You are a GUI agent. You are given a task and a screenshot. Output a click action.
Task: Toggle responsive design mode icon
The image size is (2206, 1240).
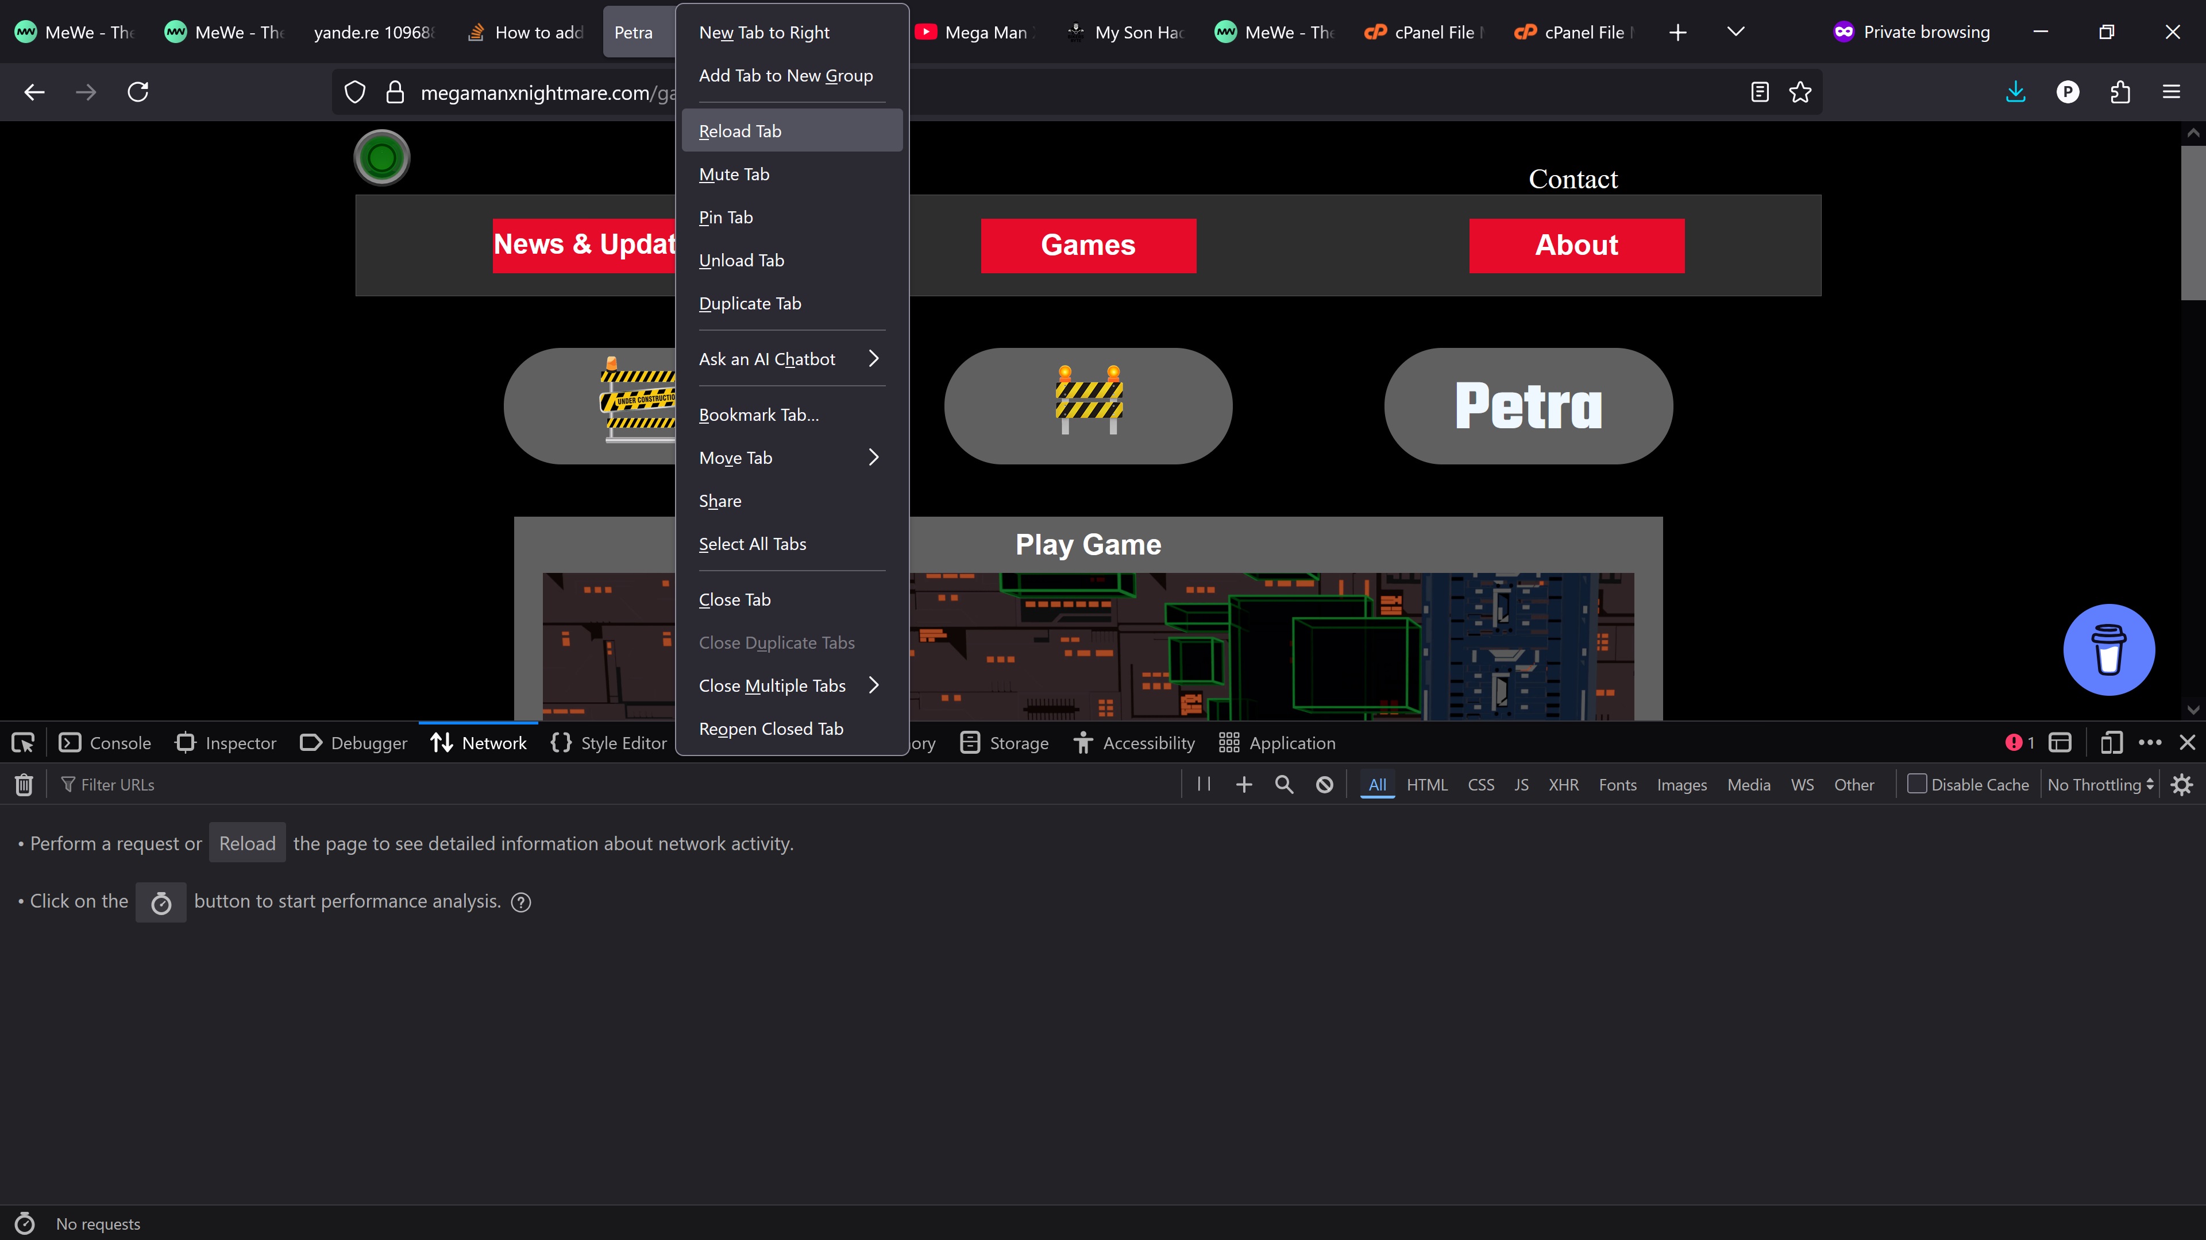2111,743
